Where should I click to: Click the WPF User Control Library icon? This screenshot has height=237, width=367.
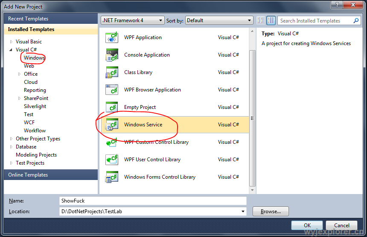[x=112, y=160]
